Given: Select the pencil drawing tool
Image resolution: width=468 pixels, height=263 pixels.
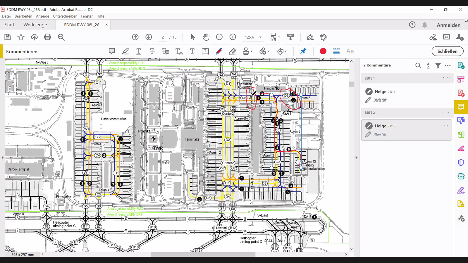Looking at the screenshot, I should pos(219,51).
